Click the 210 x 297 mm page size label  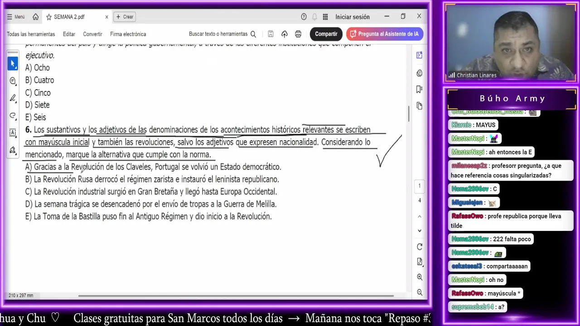21,295
